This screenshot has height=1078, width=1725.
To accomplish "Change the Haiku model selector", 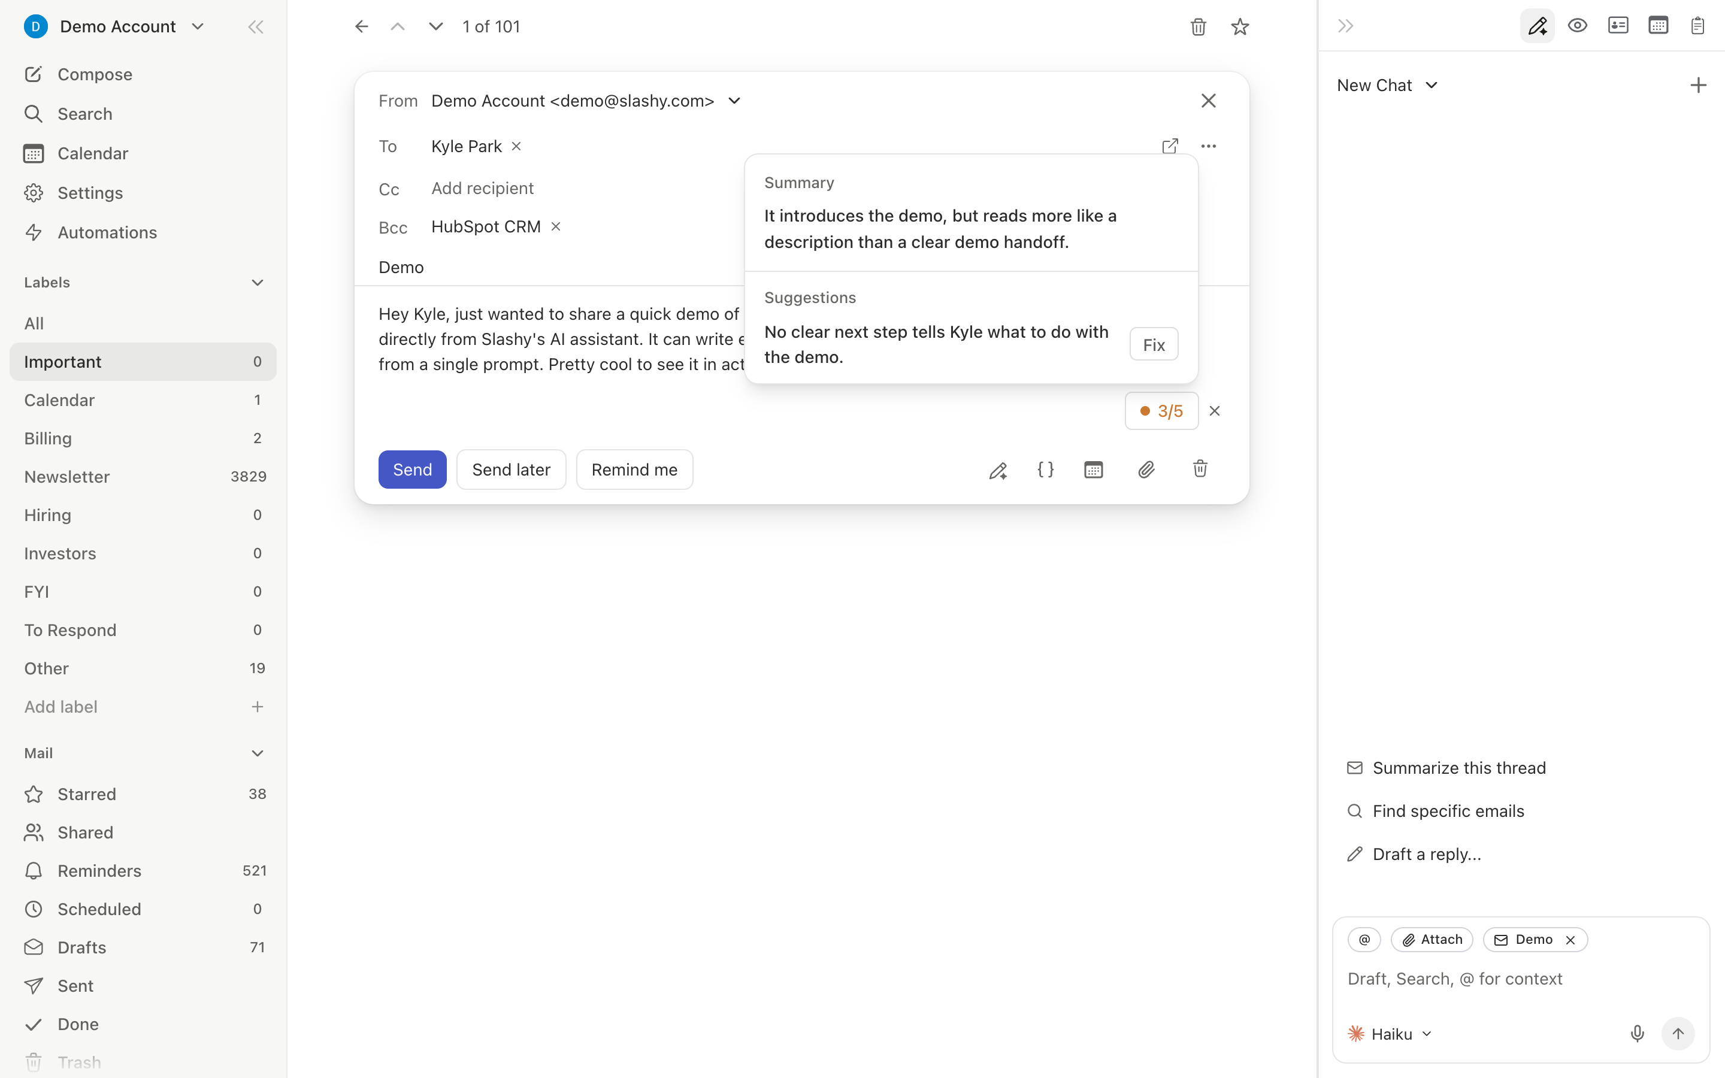I will click(1390, 1034).
